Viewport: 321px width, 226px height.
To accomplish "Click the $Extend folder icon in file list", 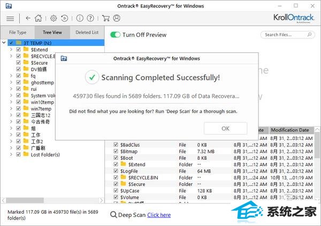I will pyautogui.click(x=123, y=164).
